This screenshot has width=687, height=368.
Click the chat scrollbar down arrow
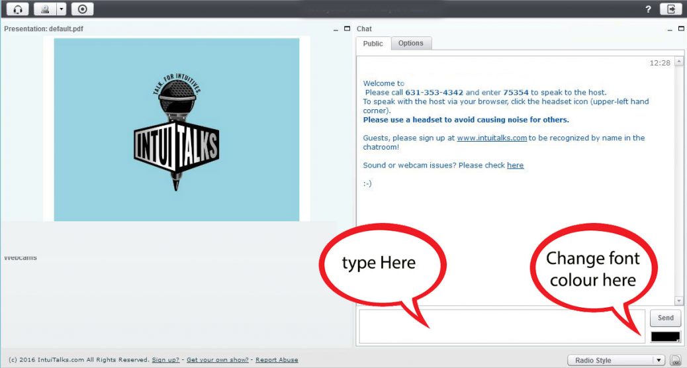(678, 300)
